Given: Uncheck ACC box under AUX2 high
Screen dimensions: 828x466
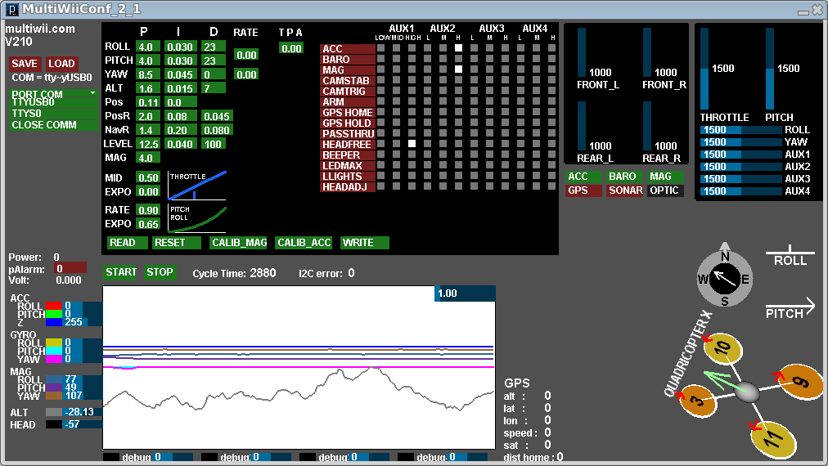Looking at the screenshot, I should point(459,48).
